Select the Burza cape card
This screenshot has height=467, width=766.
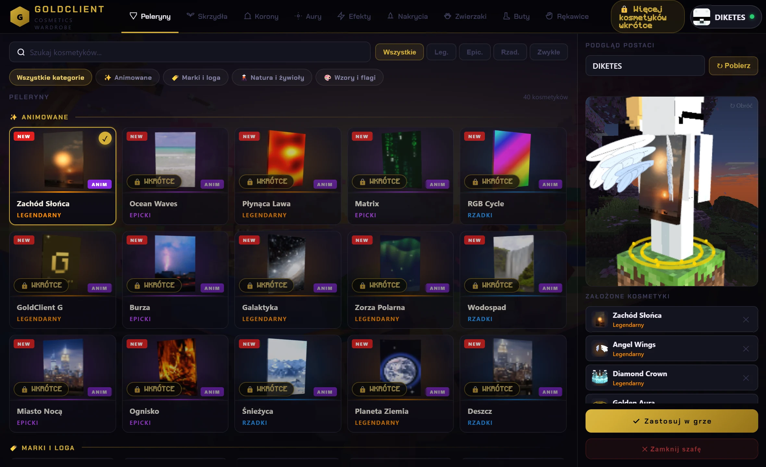tap(175, 280)
